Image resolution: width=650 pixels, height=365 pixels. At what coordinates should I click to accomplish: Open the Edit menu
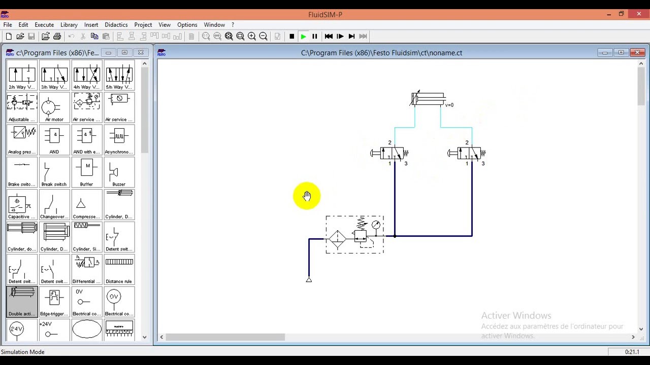(23, 25)
